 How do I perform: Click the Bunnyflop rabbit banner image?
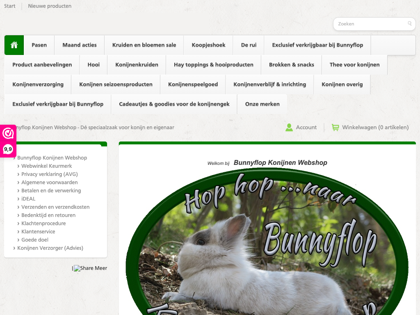pos(267,241)
